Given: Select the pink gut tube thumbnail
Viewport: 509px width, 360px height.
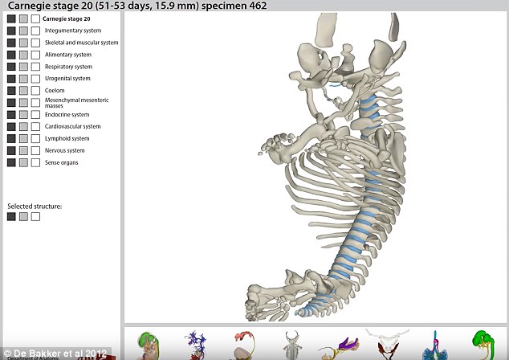Looking at the screenshot, I should coord(244,345).
